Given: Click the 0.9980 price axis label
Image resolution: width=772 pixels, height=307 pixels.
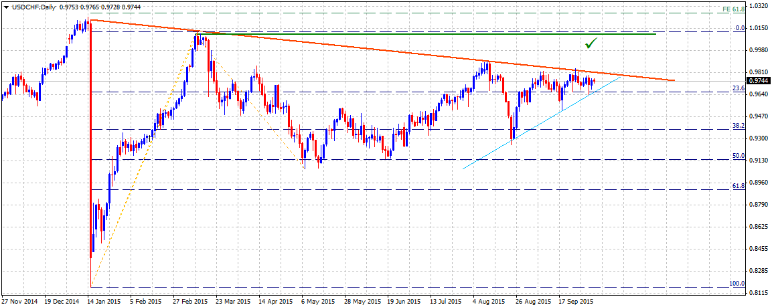Looking at the screenshot, I should pos(756,50).
